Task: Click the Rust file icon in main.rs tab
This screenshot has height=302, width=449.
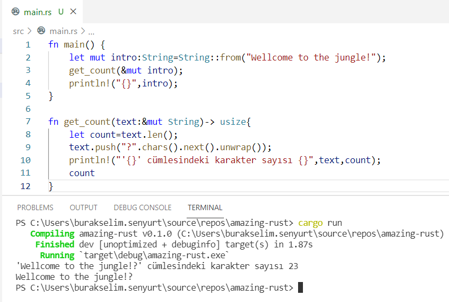Action: click(16, 11)
